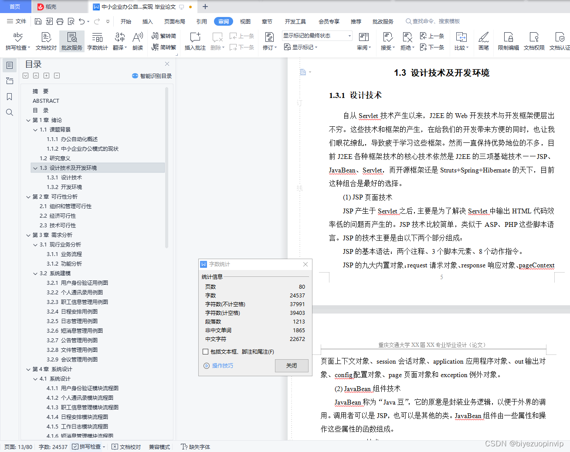Switch to 开始 ribbon tab

coord(126,21)
